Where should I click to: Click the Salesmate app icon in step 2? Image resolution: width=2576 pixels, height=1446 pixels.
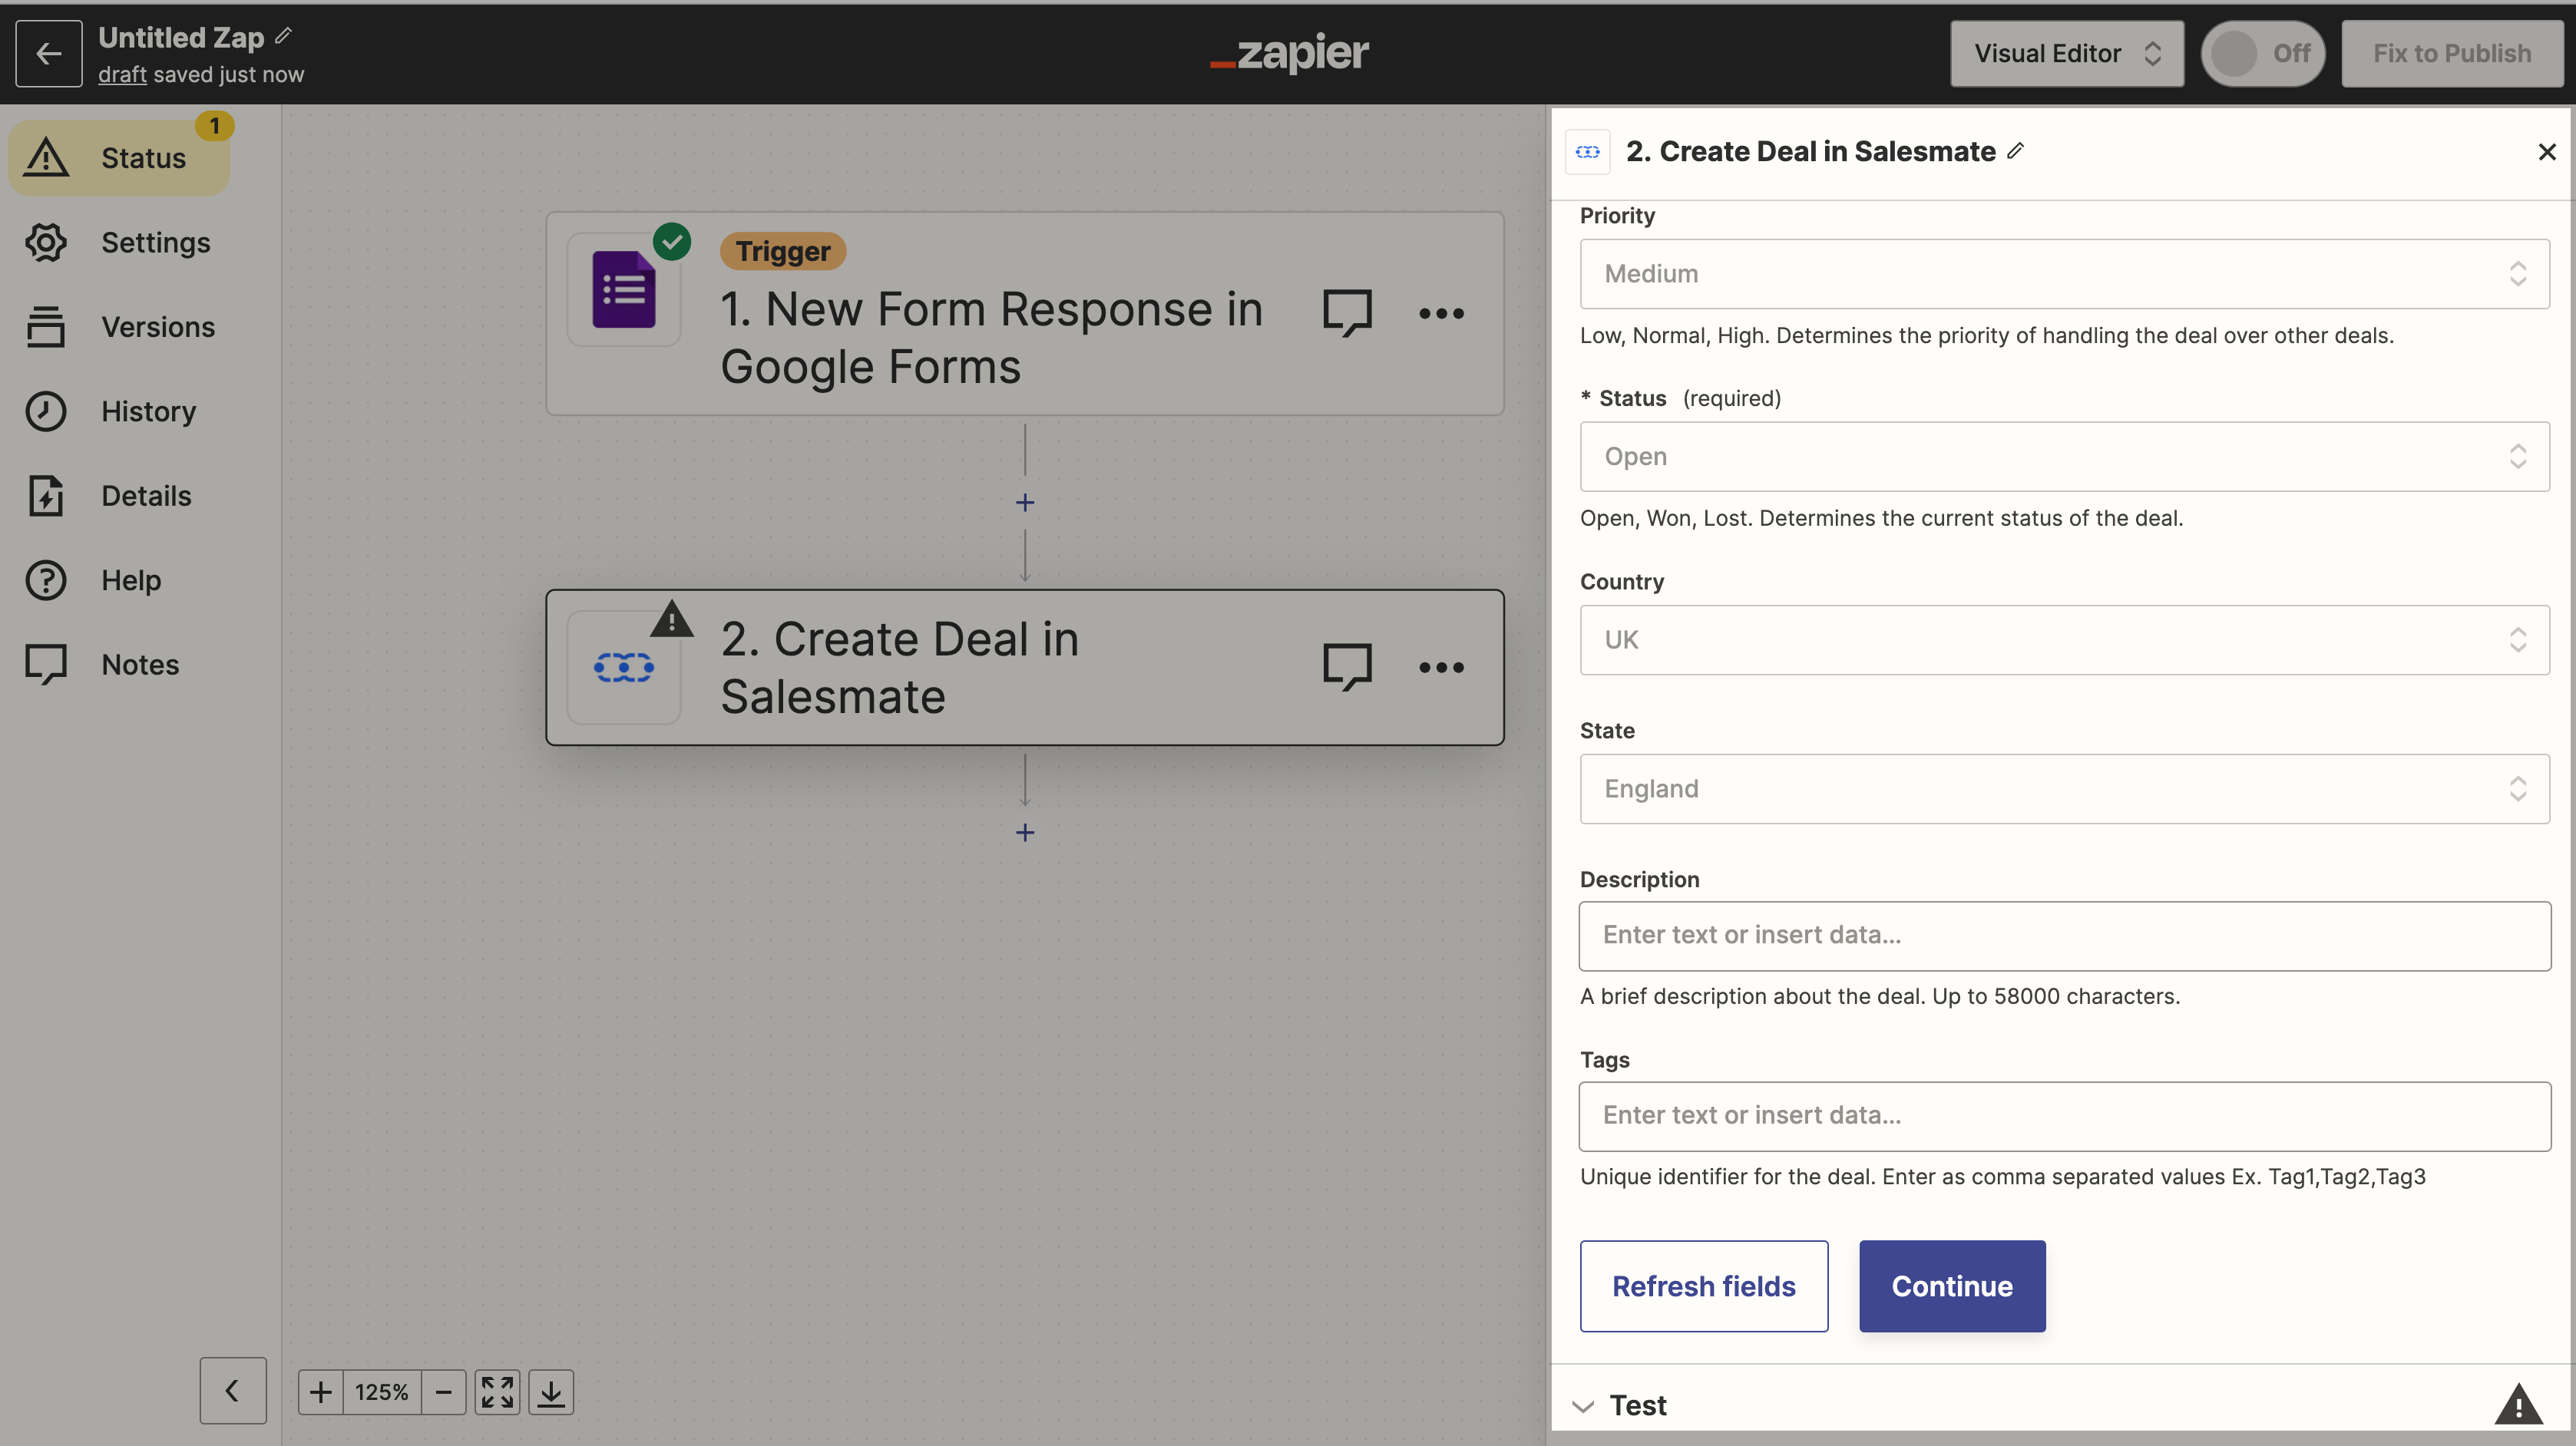[x=624, y=668]
